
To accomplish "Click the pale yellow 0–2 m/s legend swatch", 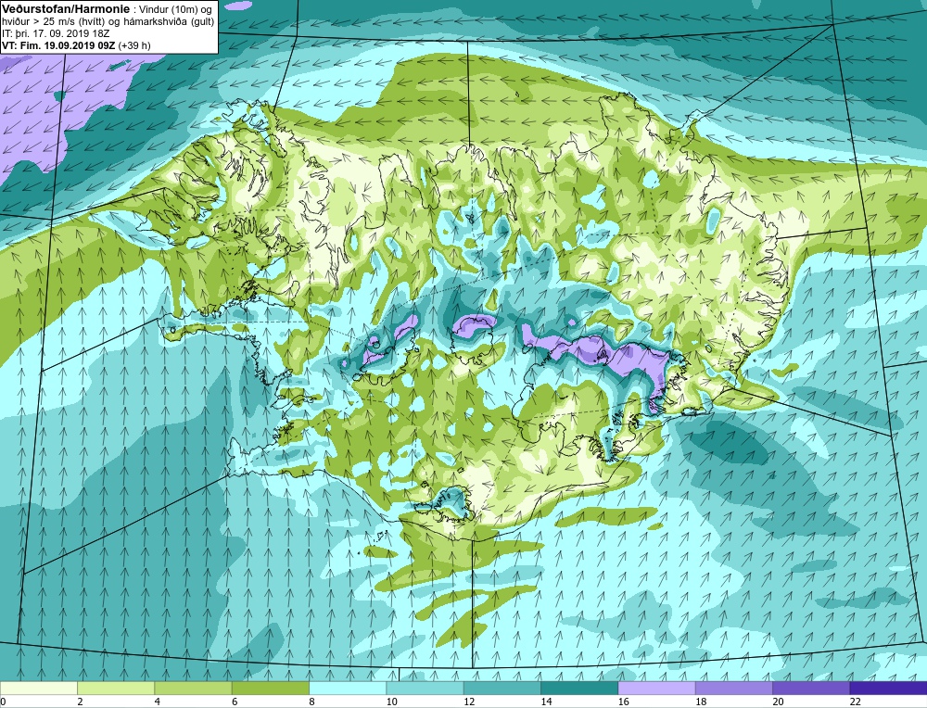I will tap(38, 688).
